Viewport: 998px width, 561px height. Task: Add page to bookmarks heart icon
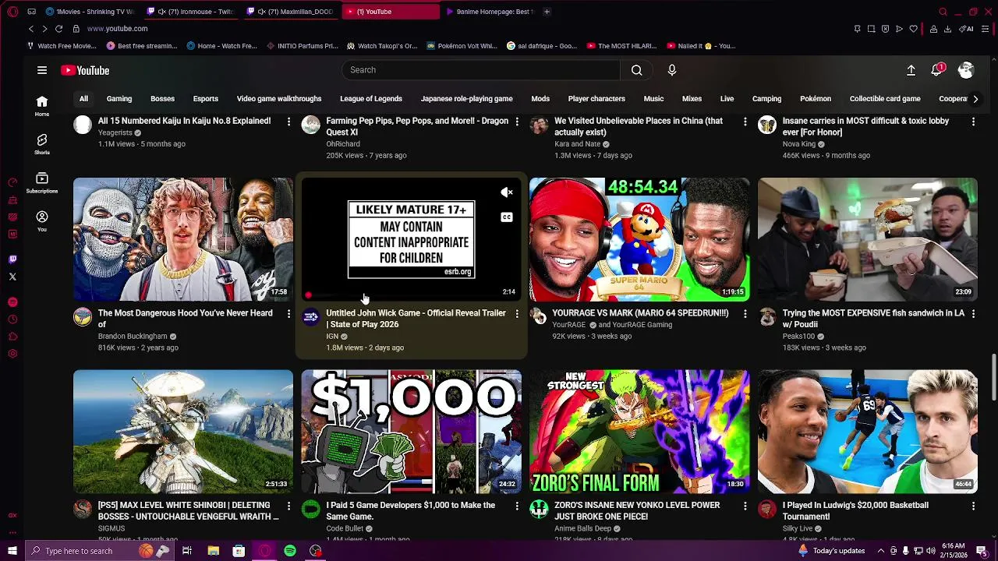click(x=913, y=29)
